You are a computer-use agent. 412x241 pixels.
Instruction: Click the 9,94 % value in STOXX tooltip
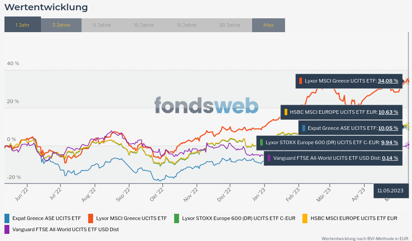(x=390, y=142)
